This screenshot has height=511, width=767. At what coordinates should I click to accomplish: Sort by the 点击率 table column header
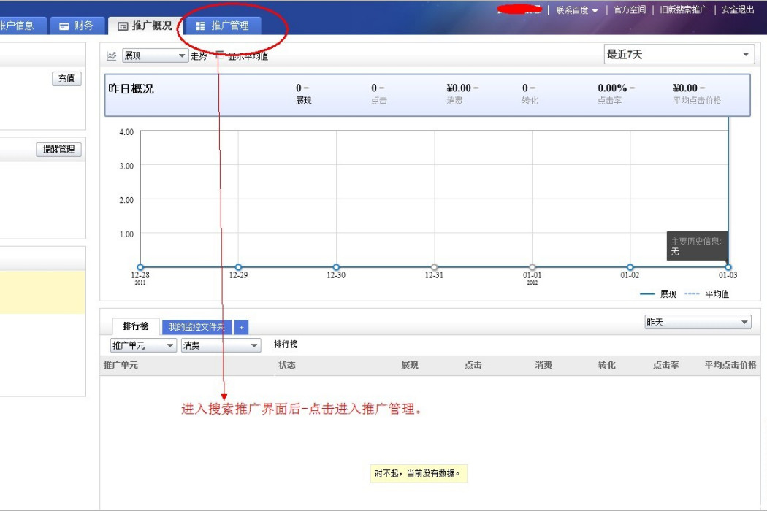665,365
